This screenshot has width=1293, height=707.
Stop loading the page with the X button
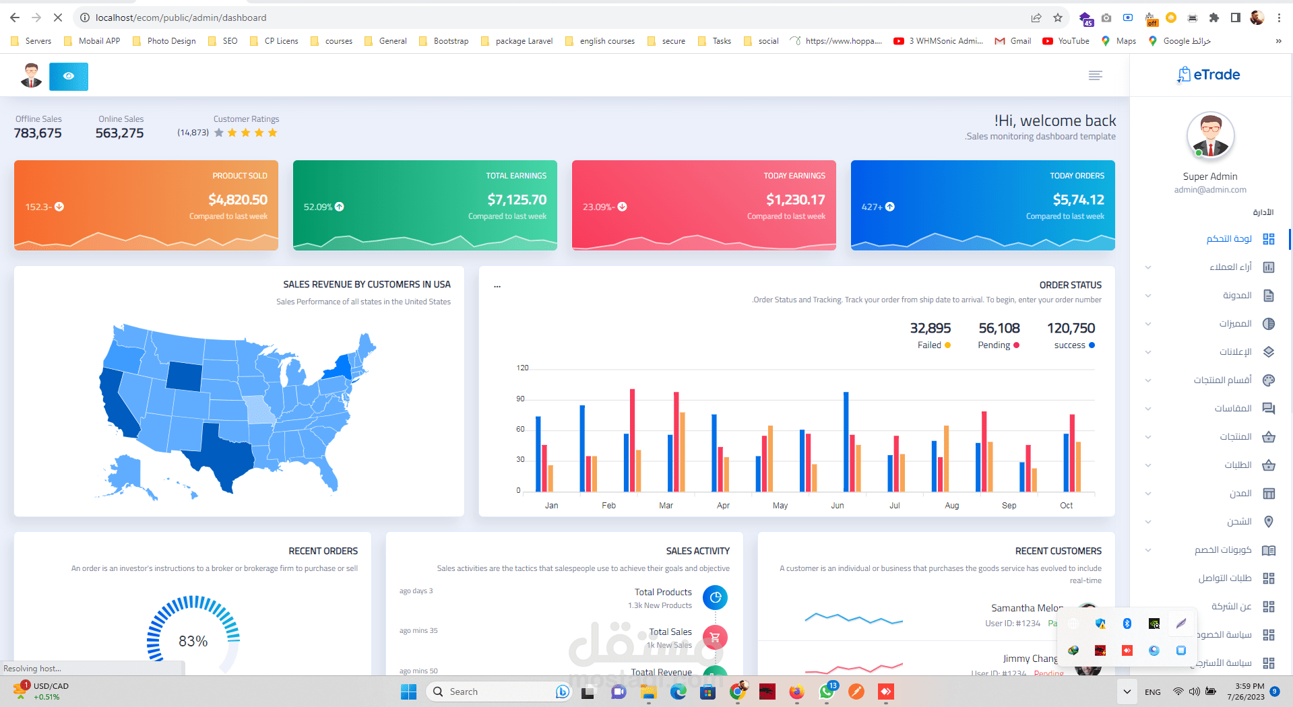pos(58,18)
